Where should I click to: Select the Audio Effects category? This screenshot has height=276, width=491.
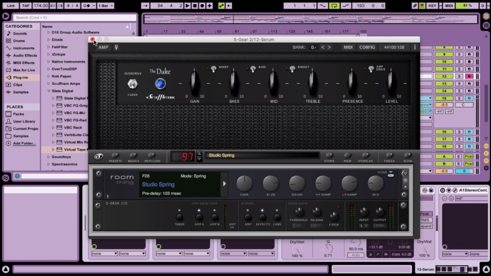pyautogui.click(x=25, y=56)
